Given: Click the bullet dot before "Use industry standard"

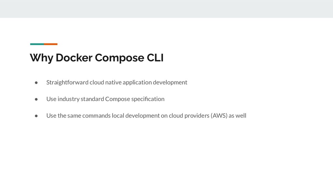Looking at the screenshot, I should [x=36, y=99].
